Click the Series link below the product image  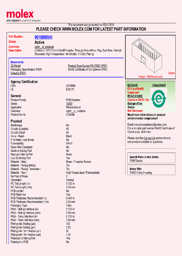(171, 73)
